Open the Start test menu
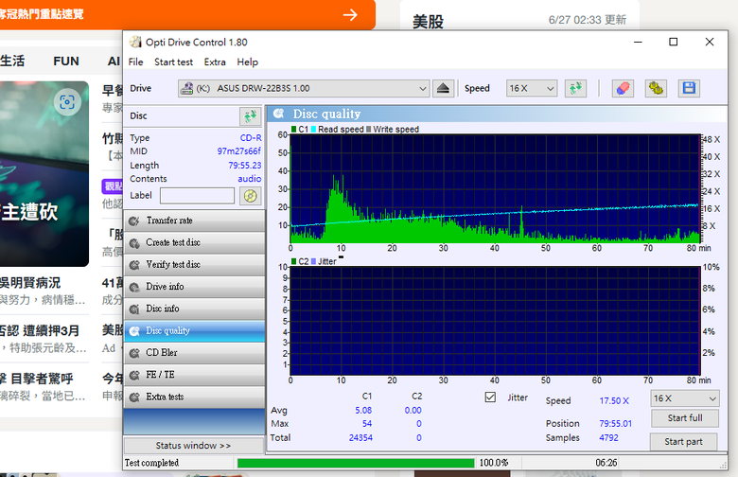738x477 pixels. click(x=173, y=62)
